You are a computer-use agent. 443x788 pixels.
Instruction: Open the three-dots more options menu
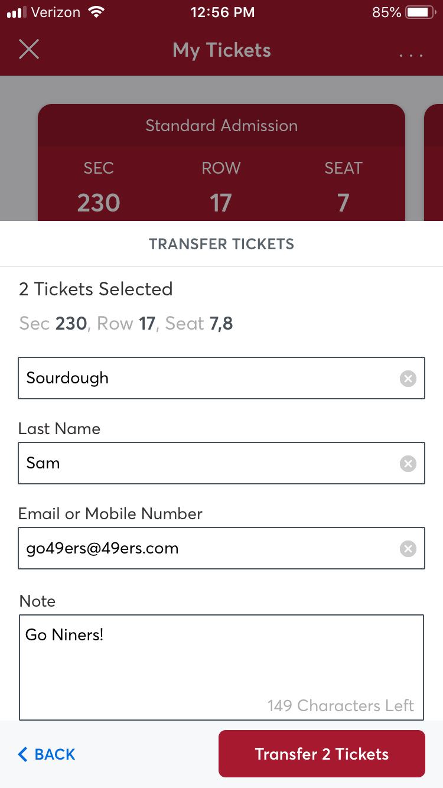(x=411, y=55)
